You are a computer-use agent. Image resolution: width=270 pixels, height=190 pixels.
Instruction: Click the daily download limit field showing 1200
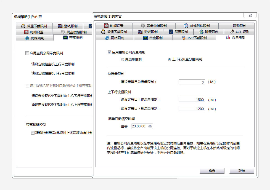pyautogui.click(x=192, y=109)
